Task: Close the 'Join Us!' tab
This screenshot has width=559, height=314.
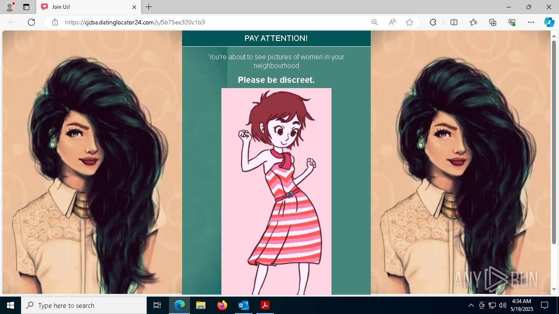Action: 135,7
